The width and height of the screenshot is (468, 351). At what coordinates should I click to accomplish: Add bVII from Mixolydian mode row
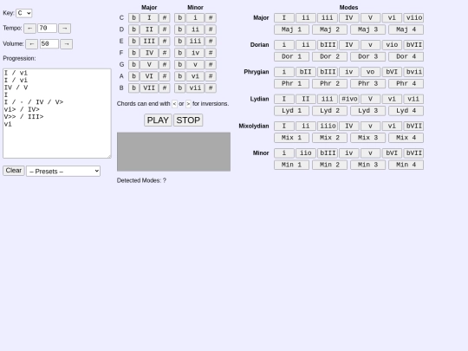point(413,126)
